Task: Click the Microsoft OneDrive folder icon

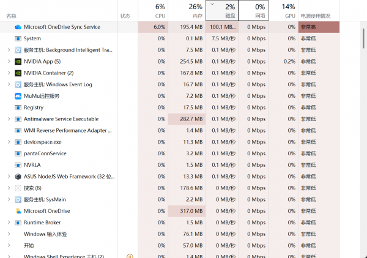Action: (x=18, y=211)
